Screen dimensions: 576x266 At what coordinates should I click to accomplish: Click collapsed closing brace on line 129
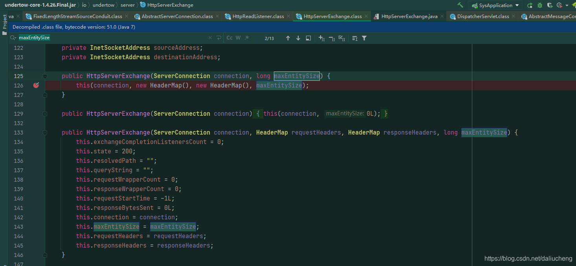pos(386,114)
